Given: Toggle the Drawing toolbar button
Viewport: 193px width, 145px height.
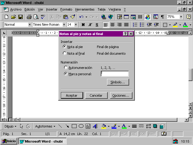Looking at the screenshot, I should (x=147, y=17).
